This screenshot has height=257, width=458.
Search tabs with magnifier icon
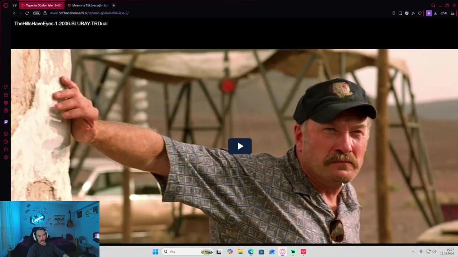click(x=433, y=5)
